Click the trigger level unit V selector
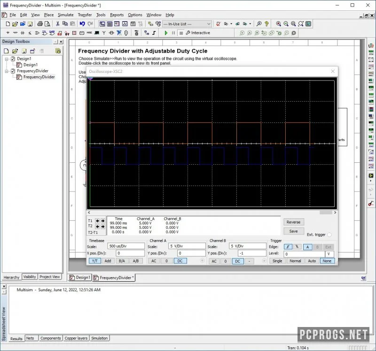376x351 pixels. [x=329, y=254]
